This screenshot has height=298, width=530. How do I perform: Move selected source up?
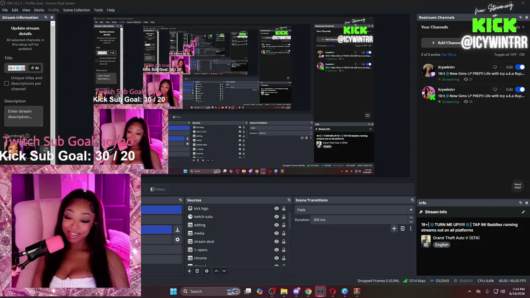216,271
